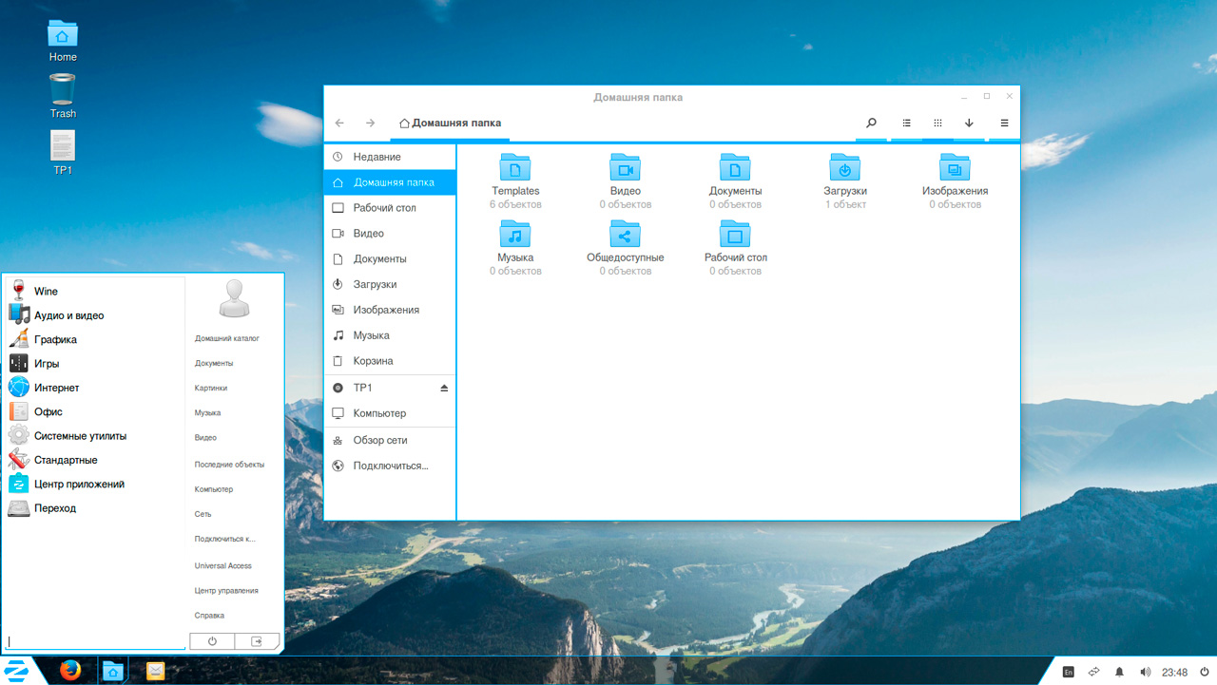Image resolution: width=1217 pixels, height=685 pixels.
Task: Click the logout button in start menu
Action: (257, 641)
